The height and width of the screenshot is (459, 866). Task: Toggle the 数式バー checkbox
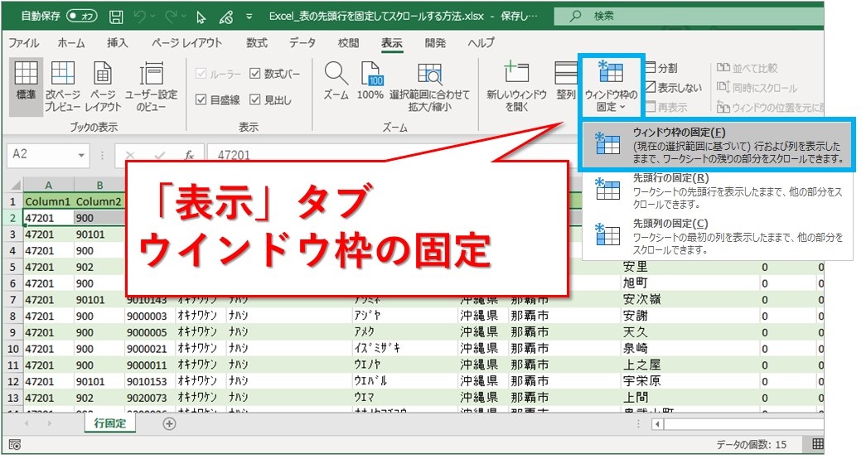click(x=254, y=73)
